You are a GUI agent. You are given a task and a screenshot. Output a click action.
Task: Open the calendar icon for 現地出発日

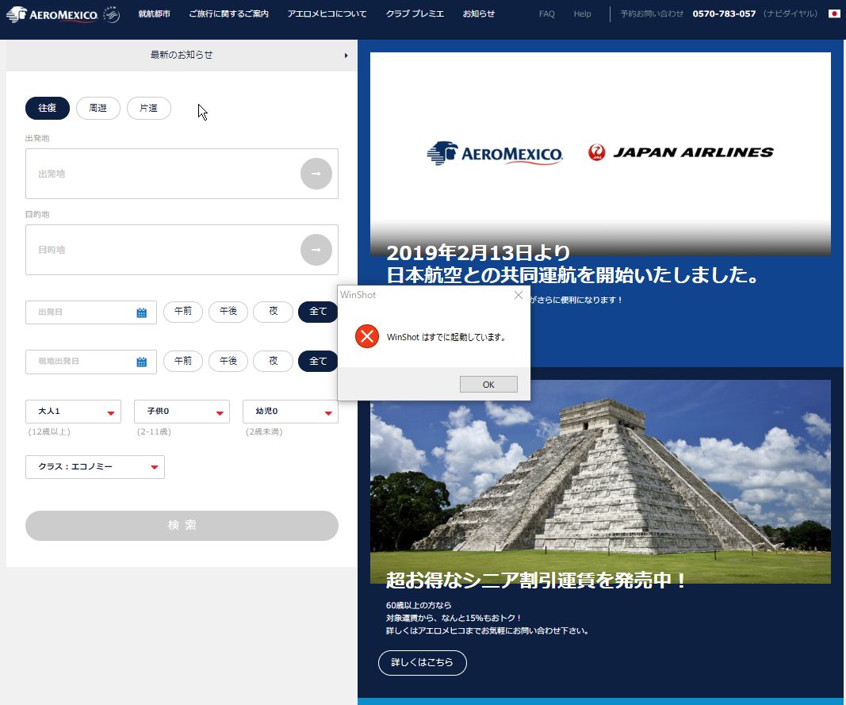(141, 362)
